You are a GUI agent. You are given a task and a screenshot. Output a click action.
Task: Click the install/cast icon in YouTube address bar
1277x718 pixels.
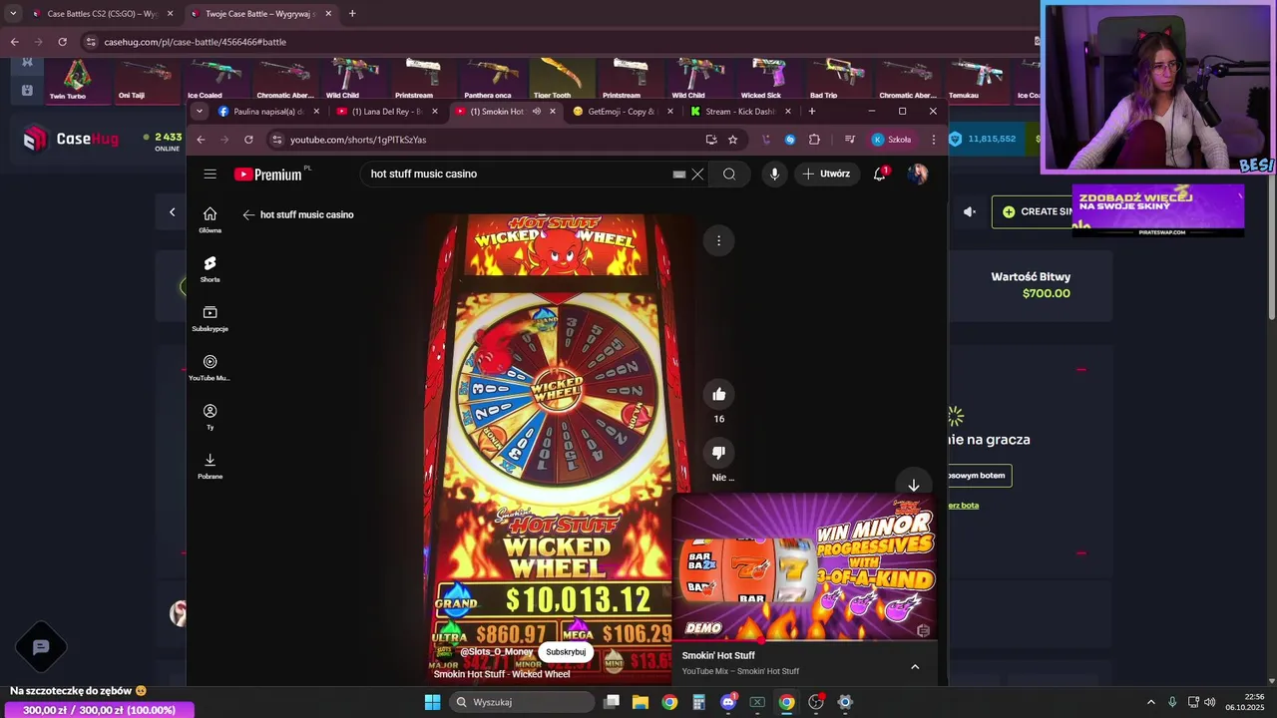[710, 140]
